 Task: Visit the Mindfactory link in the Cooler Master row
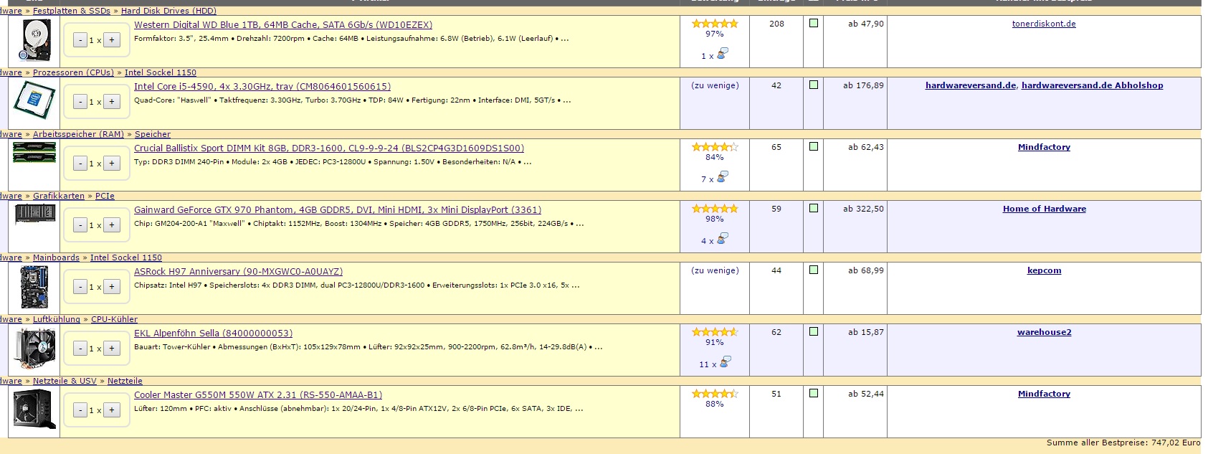click(1044, 394)
